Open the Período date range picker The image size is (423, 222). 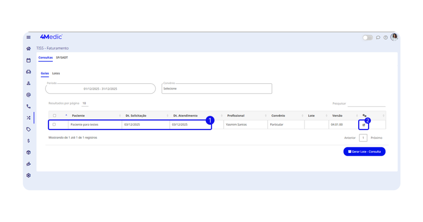coord(100,89)
